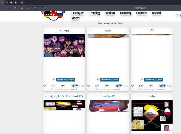Viewport: 181px width, 134px height.
Task: Switch to the Reddit browser tab
Action: 11,3
